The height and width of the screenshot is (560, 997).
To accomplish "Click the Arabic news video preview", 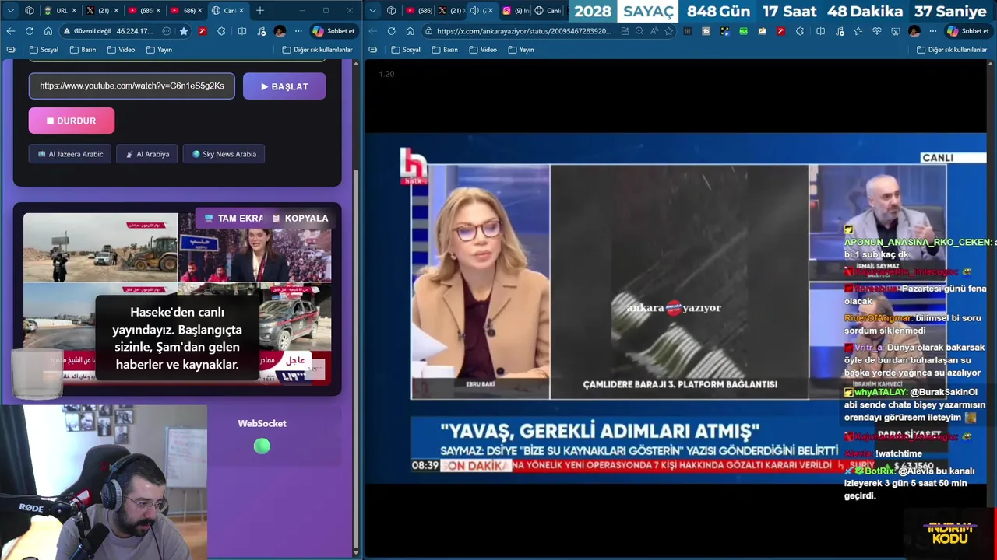I will click(x=178, y=299).
